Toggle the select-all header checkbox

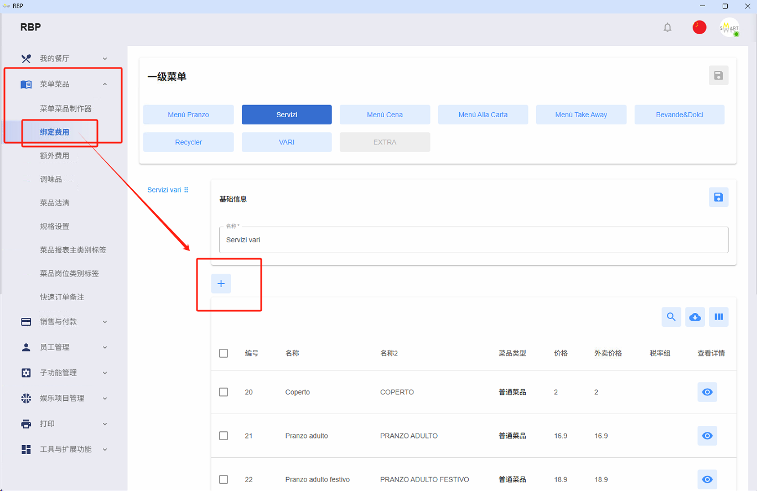point(224,353)
